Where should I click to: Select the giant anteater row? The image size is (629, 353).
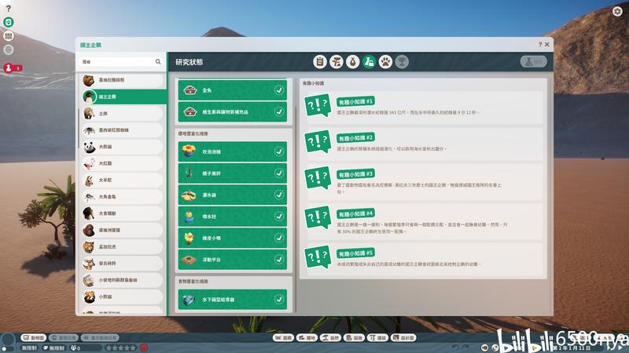[123, 213]
